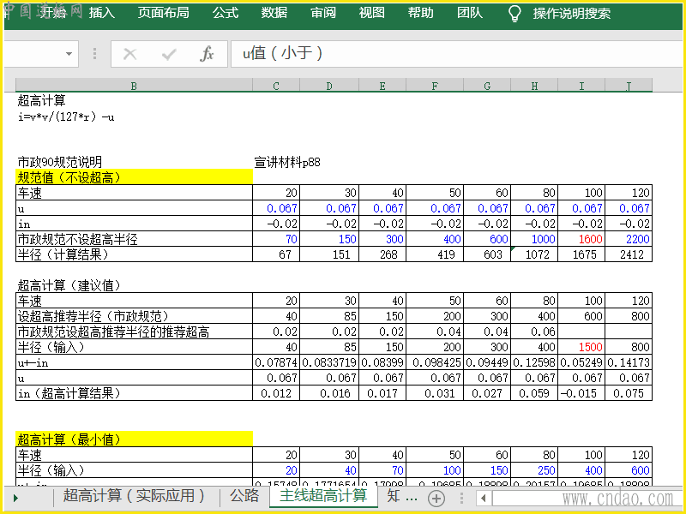Select red value 1500 in 半径（输入）row
The width and height of the screenshot is (686, 514).
tap(581, 347)
